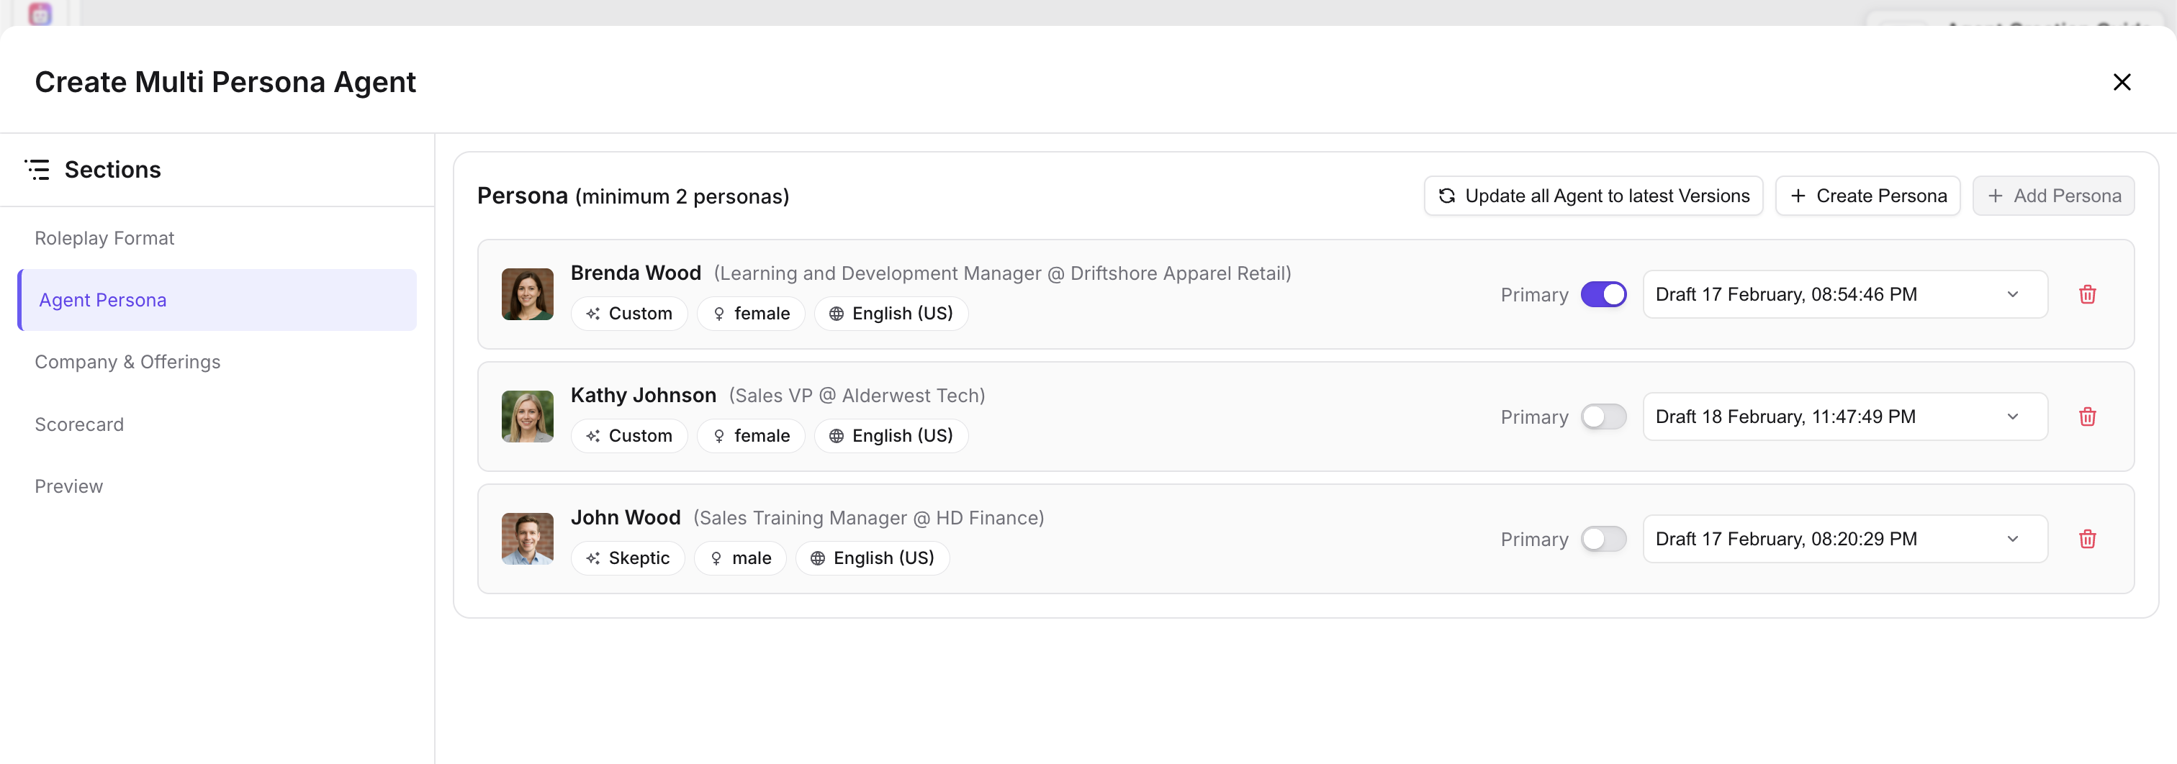Viewport: 2177px width, 764px height.
Task: Open Brenda Wood's draft version dropdown
Action: (1844, 295)
